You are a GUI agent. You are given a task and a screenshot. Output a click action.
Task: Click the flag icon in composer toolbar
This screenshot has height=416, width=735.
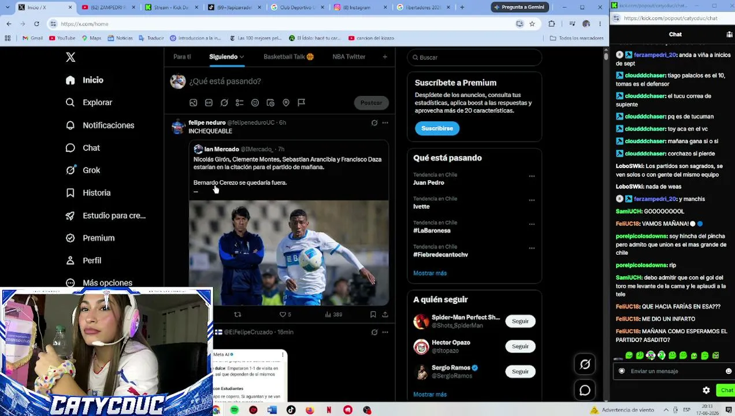click(301, 103)
